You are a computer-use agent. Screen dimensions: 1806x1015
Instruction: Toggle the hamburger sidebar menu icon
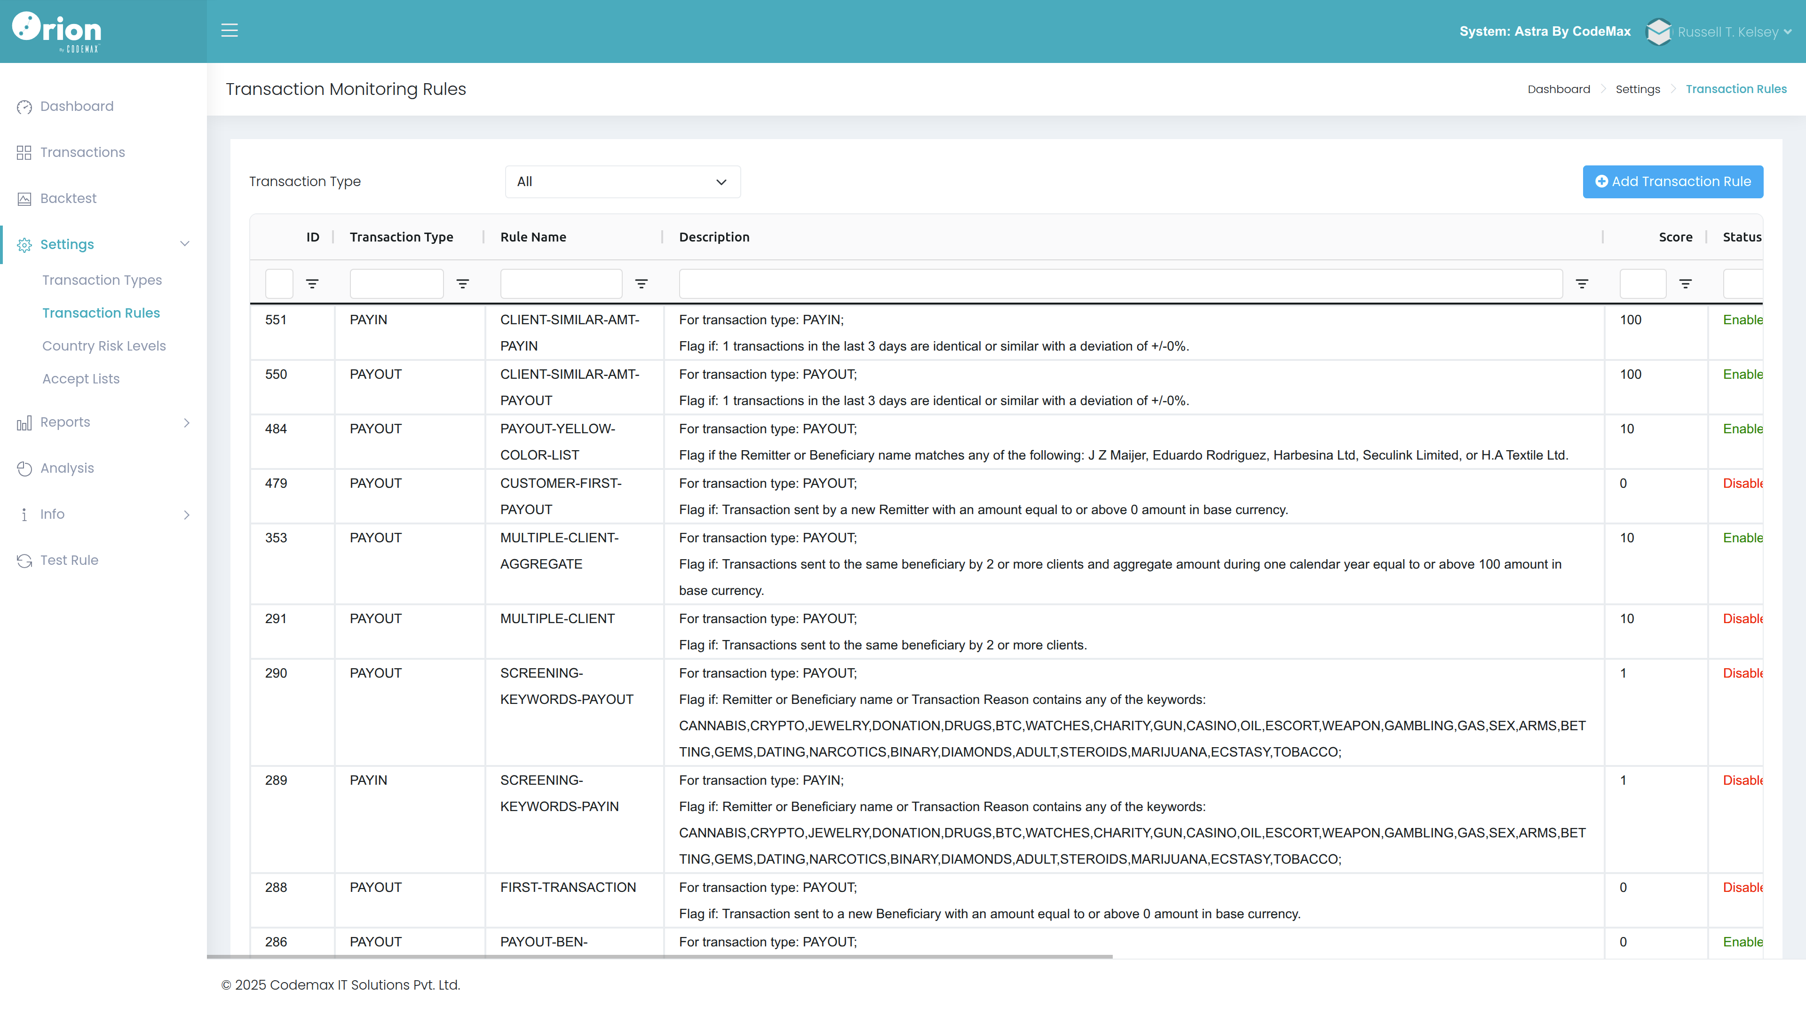pos(229,31)
